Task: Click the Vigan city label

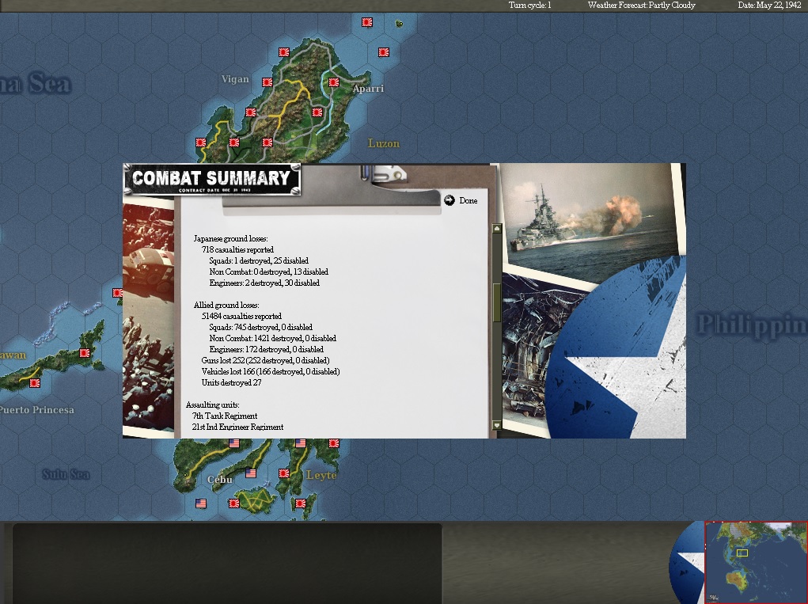Action: [x=235, y=79]
